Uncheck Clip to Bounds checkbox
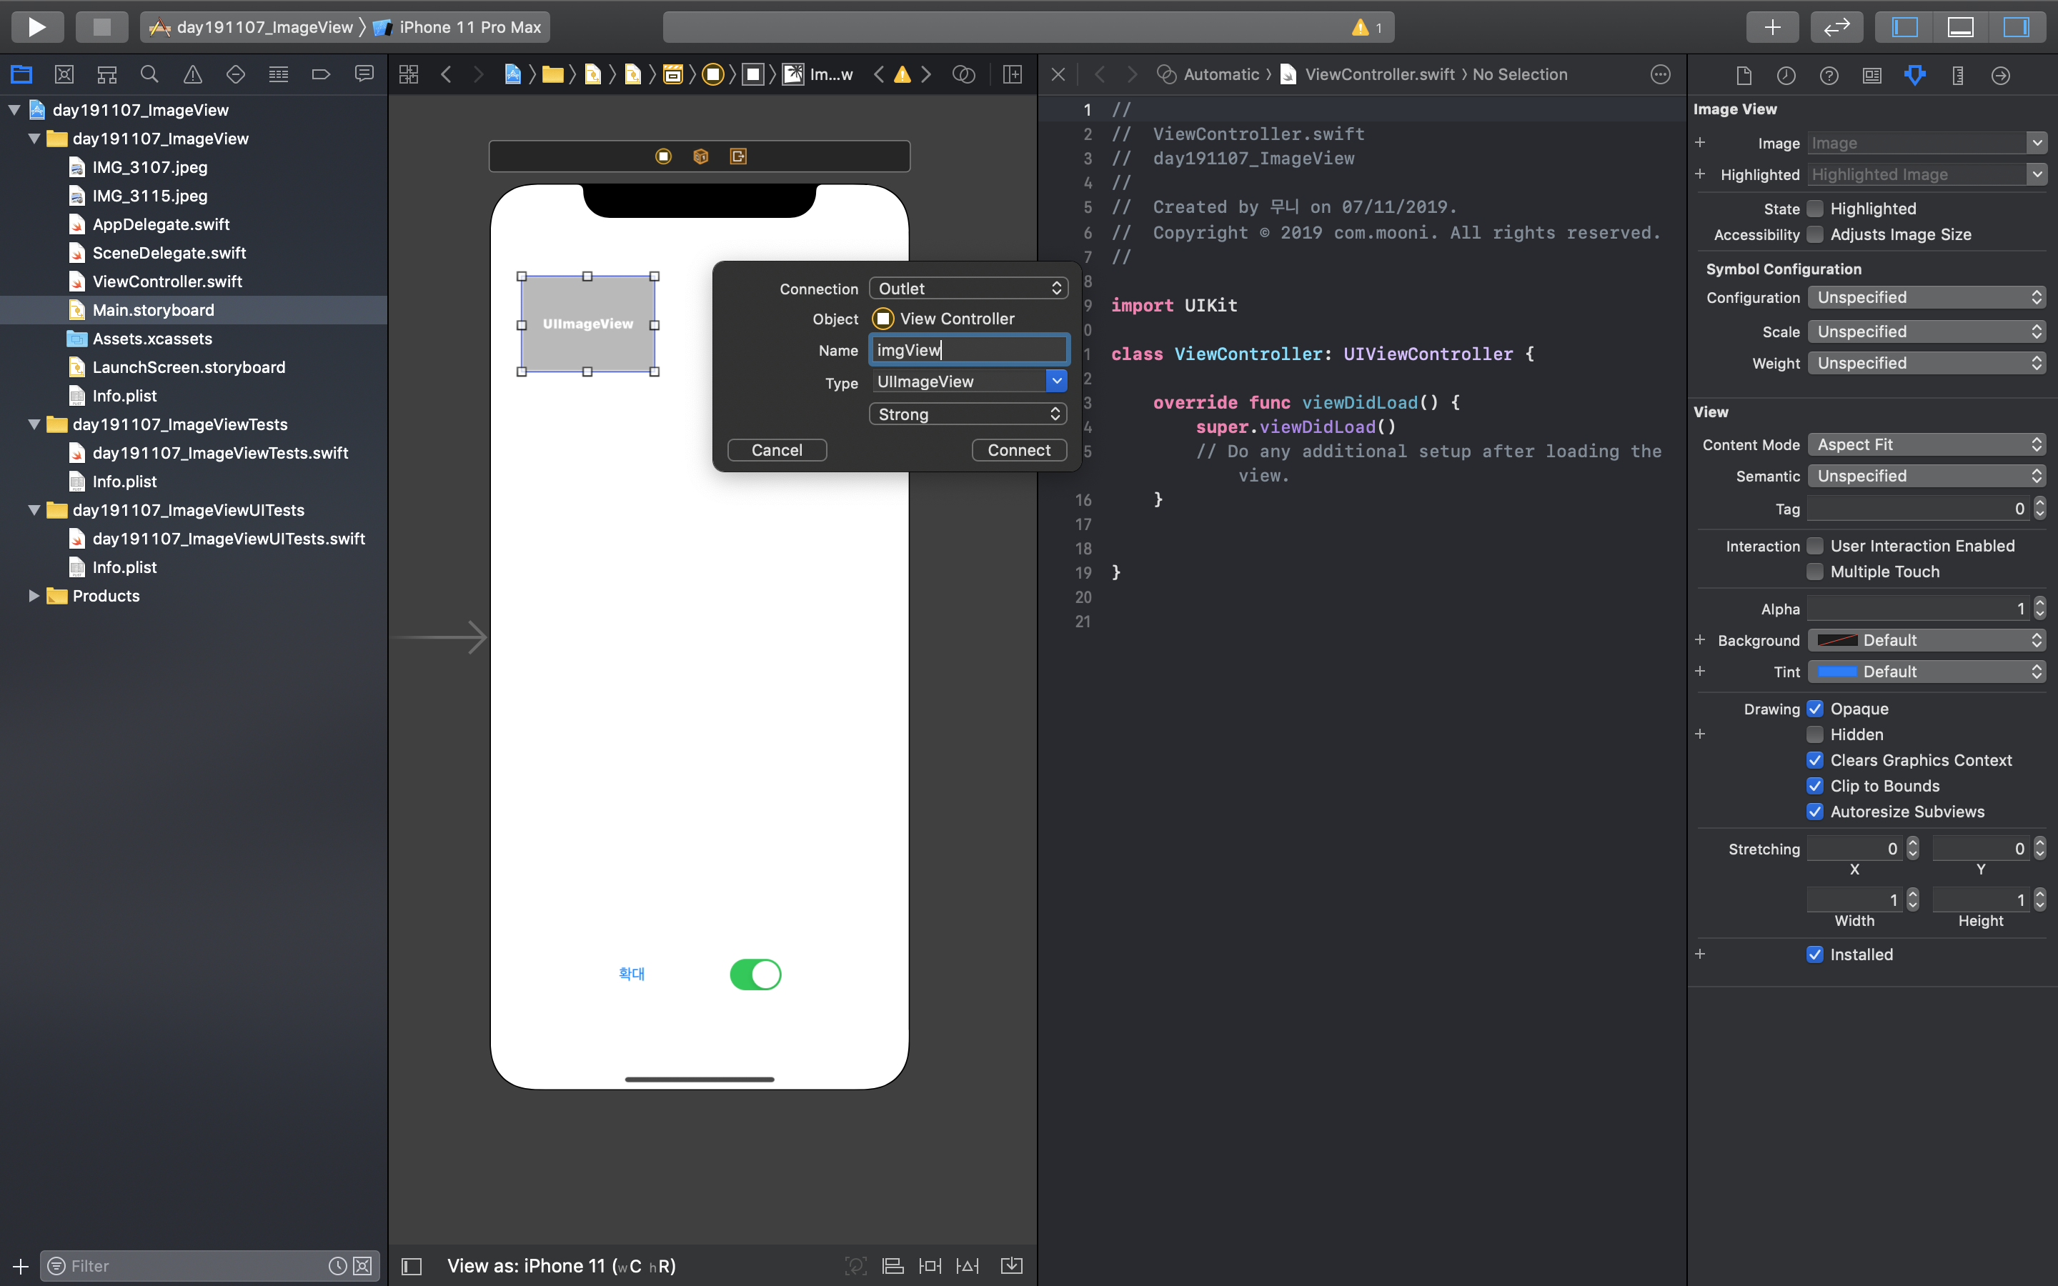The width and height of the screenshot is (2058, 1286). (1815, 786)
